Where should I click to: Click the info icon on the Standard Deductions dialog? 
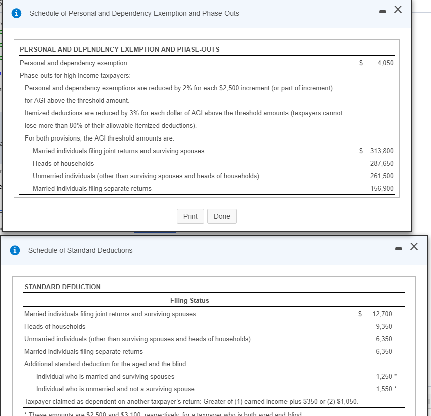pyautogui.click(x=15, y=250)
